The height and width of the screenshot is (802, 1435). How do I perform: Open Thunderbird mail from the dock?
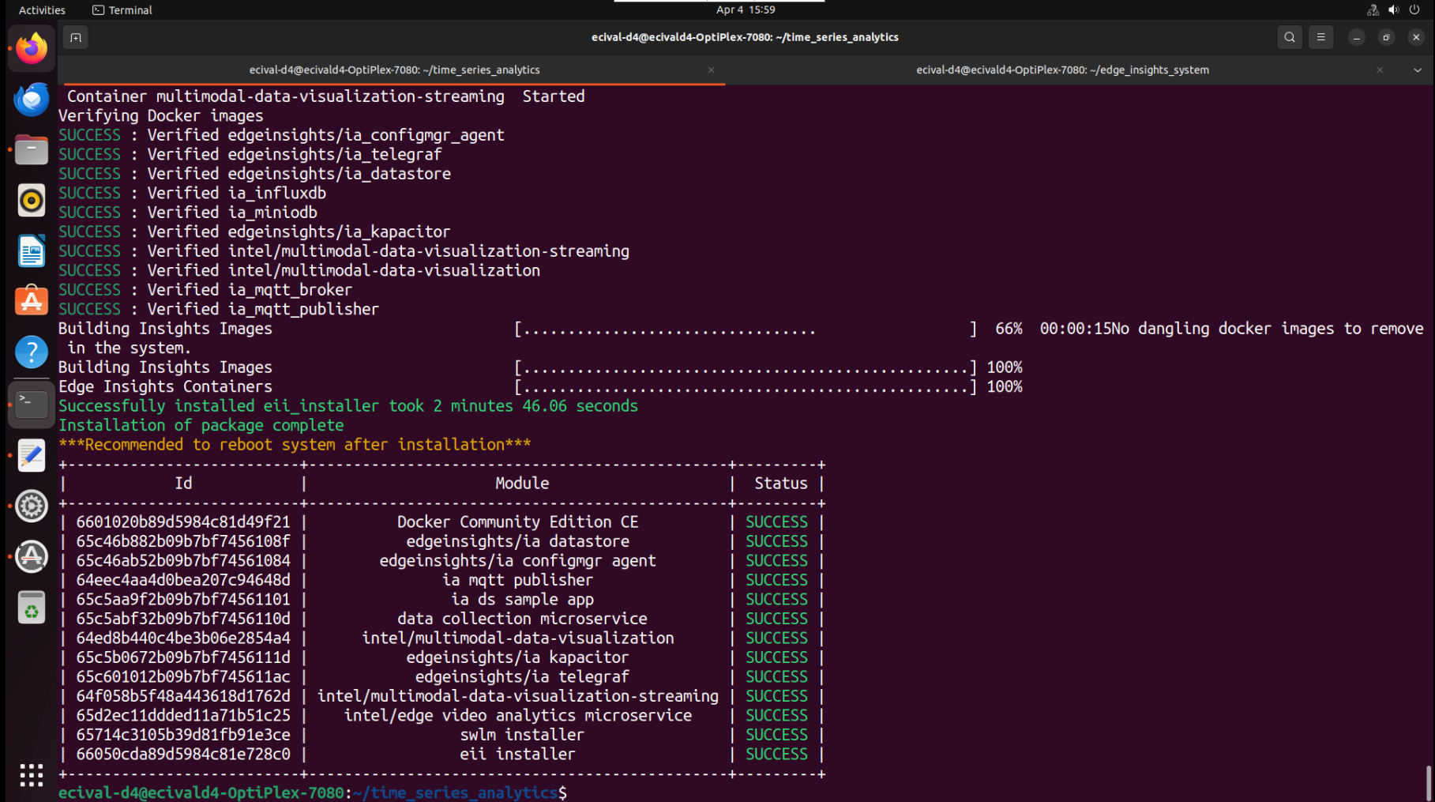32,100
